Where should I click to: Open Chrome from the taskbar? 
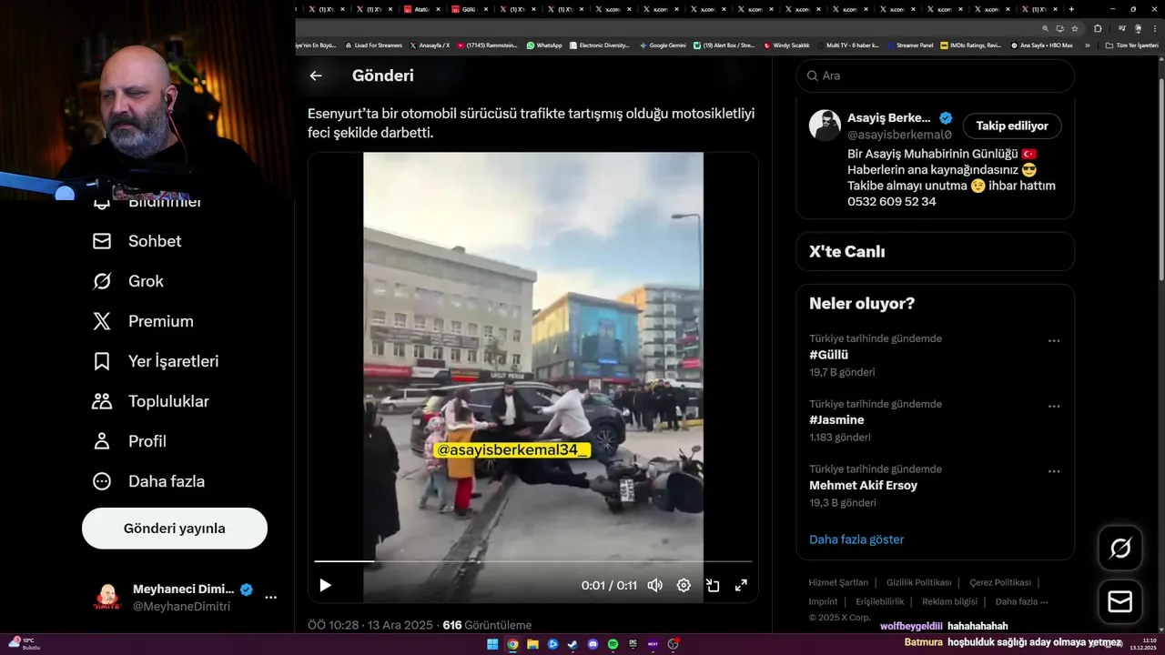coord(512,644)
